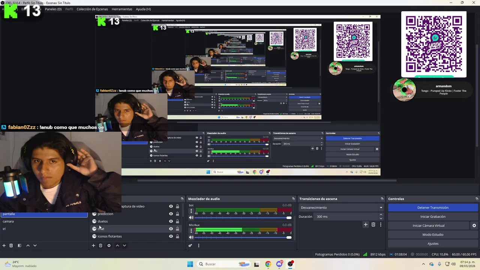Hide the chat source

coord(171,229)
